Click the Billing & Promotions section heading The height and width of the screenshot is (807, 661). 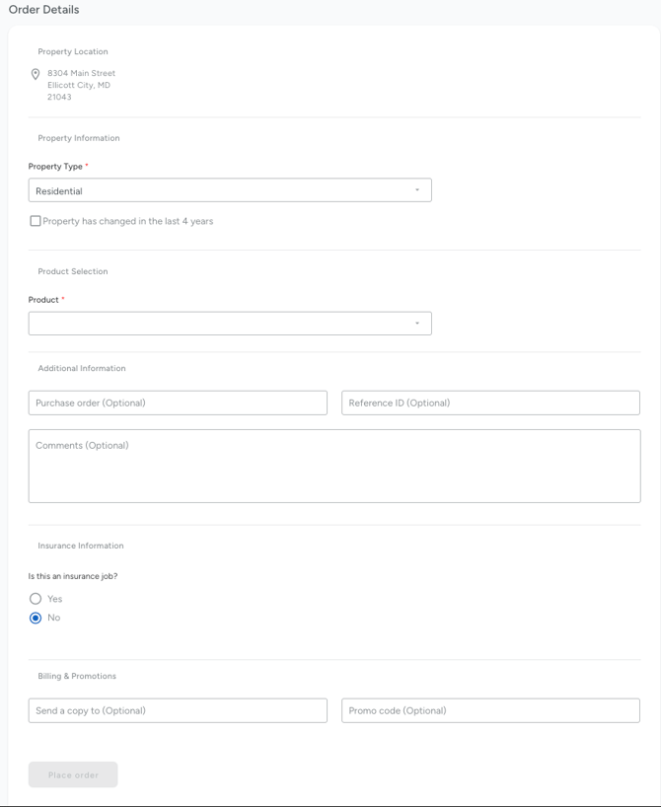tap(77, 676)
